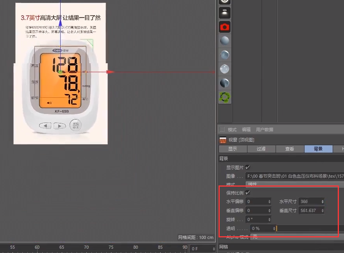The image size is (344, 253).
Task: Click the IES light icon
Action: pos(225,13)
